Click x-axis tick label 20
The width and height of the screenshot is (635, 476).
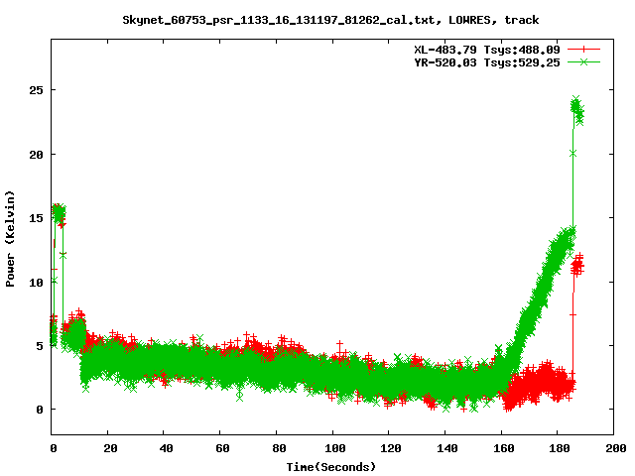pos(110,448)
